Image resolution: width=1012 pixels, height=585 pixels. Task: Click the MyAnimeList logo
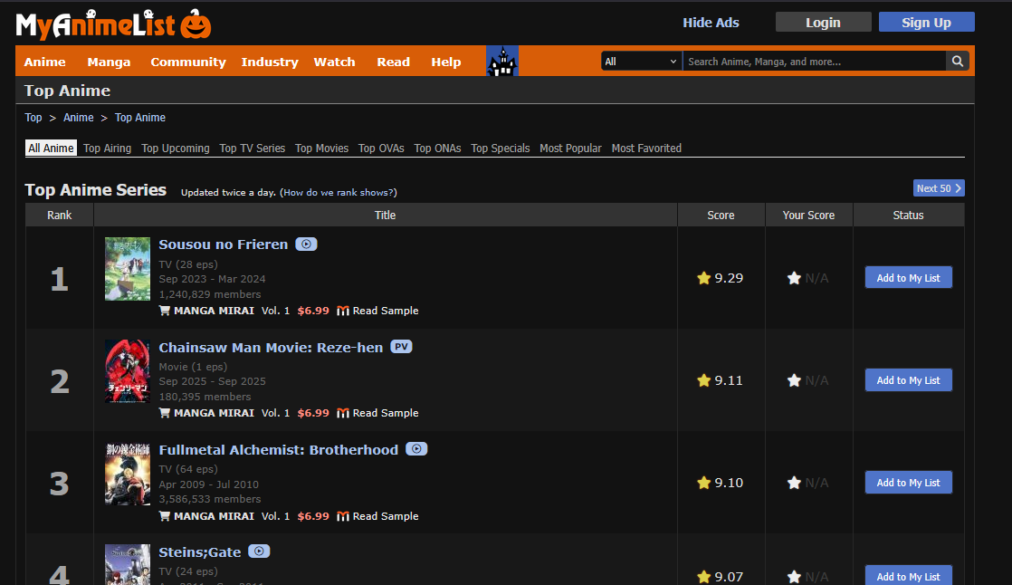point(113,24)
